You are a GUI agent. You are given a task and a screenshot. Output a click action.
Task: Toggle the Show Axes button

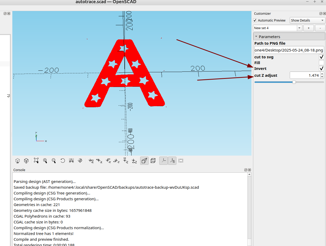(164, 161)
